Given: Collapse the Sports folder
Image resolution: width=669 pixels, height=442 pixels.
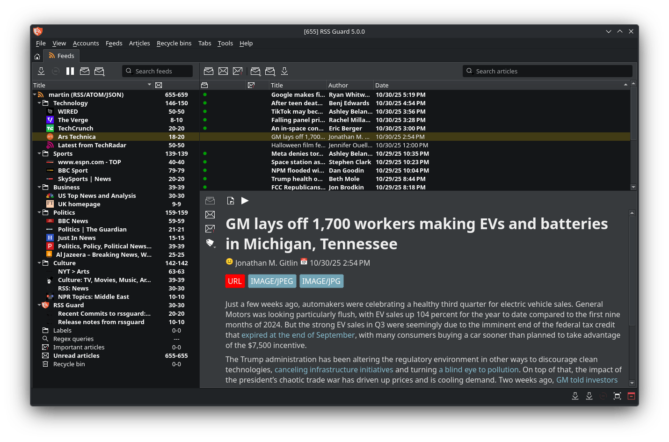Looking at the screenshot, I should (39, 153).
